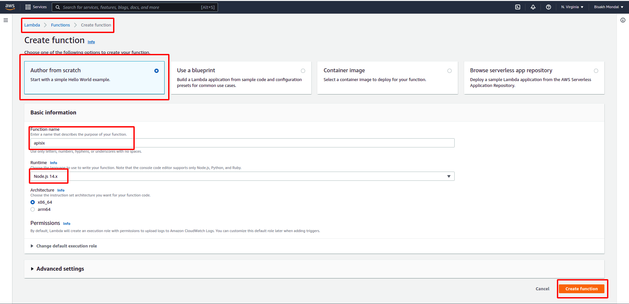Open Info link next to Create function title
This screenshot has width=629, height=304.
(x=91, y=42)
